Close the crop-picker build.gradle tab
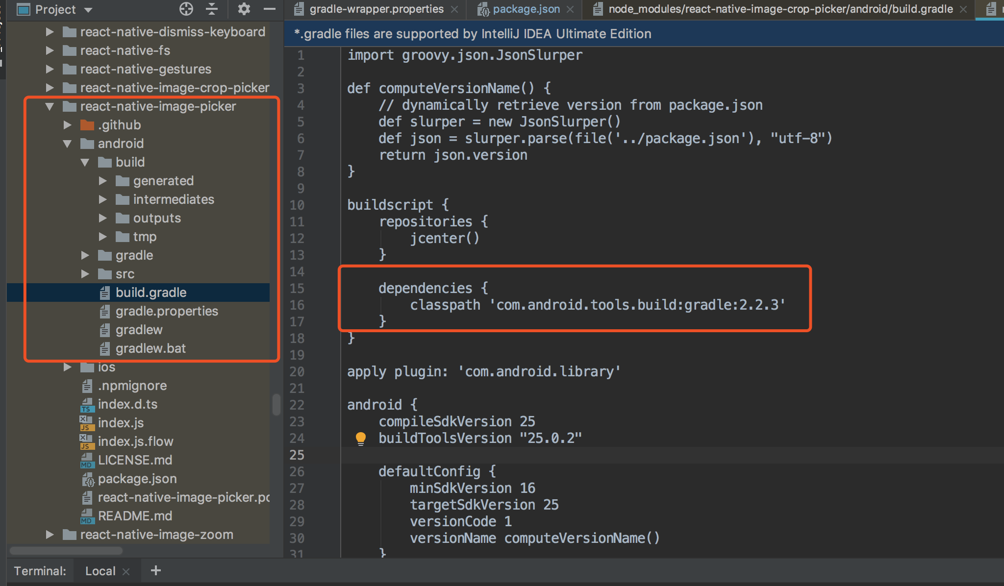This screenshot has height=586, width=1004. pyautogui.click(x=963, y=9)
